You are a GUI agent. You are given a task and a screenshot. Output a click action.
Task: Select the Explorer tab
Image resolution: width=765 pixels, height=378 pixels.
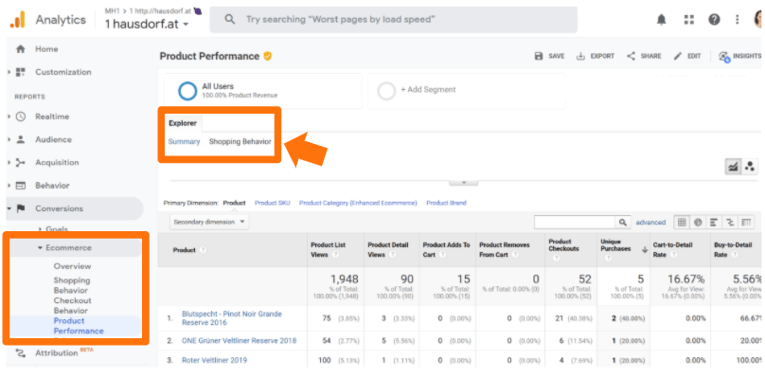183,123
